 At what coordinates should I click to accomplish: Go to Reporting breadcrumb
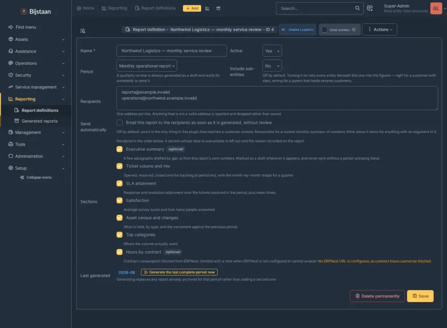[114, 8]
